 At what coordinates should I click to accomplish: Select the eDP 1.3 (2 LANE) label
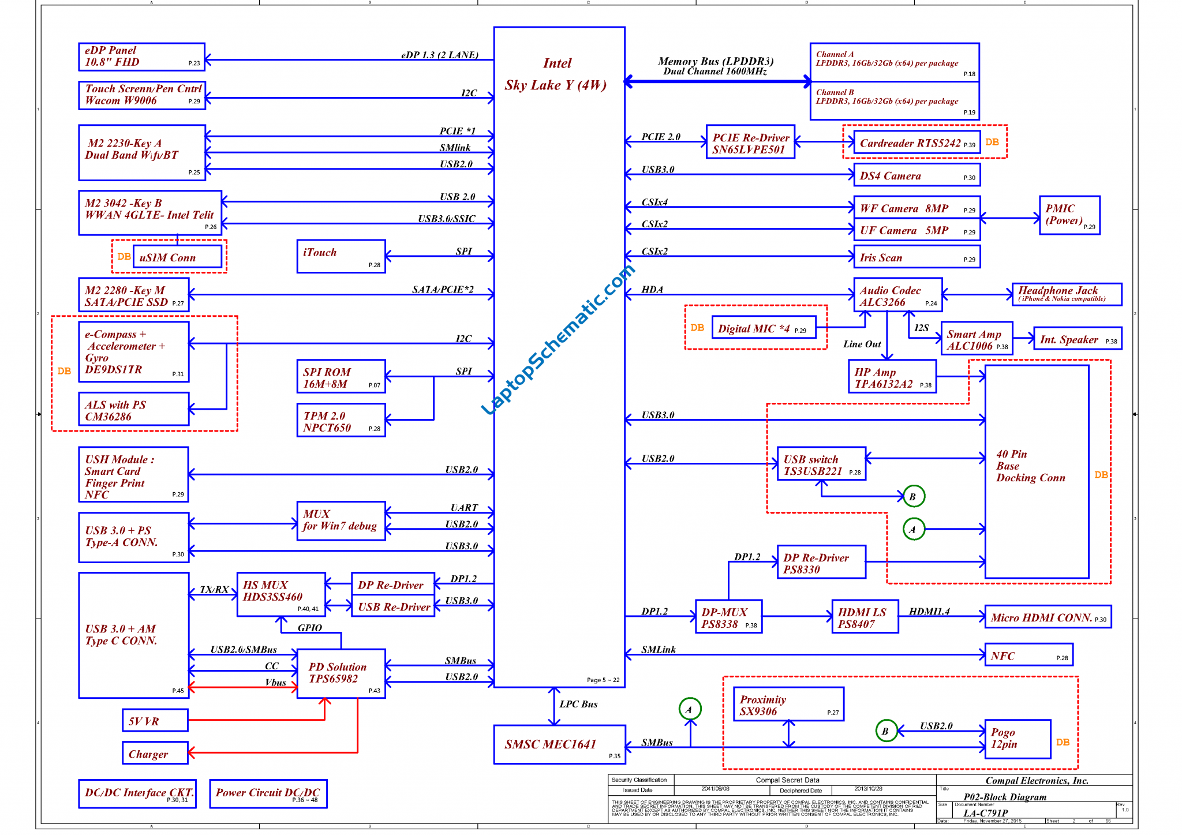click(440, 55)
